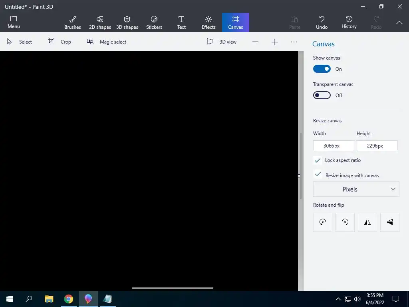Open the Pixels unit dropdown
The image size is (409, 307).
356,189
